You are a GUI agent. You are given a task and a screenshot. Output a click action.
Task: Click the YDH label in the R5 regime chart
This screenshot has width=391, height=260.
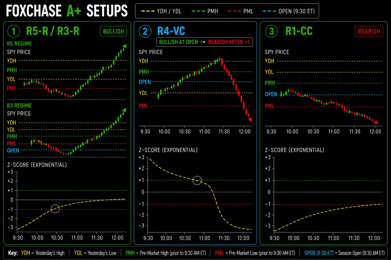click(11, 61)
